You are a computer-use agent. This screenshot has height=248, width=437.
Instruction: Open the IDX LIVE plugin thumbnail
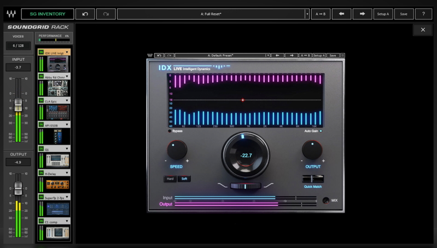57,64
